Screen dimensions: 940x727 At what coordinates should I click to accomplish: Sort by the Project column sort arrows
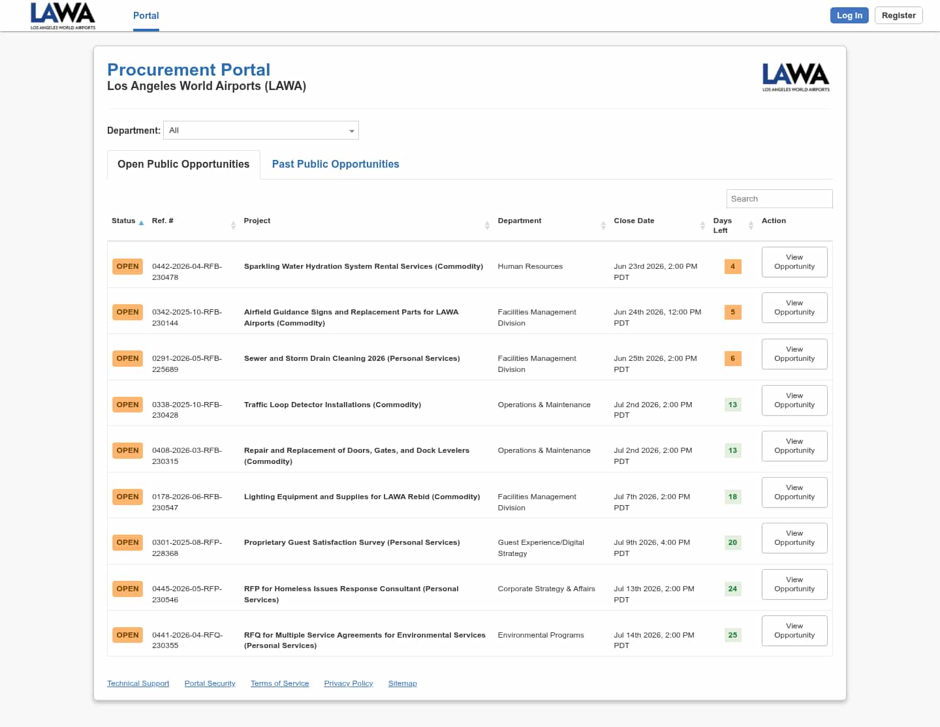click(x=487, y=225)
